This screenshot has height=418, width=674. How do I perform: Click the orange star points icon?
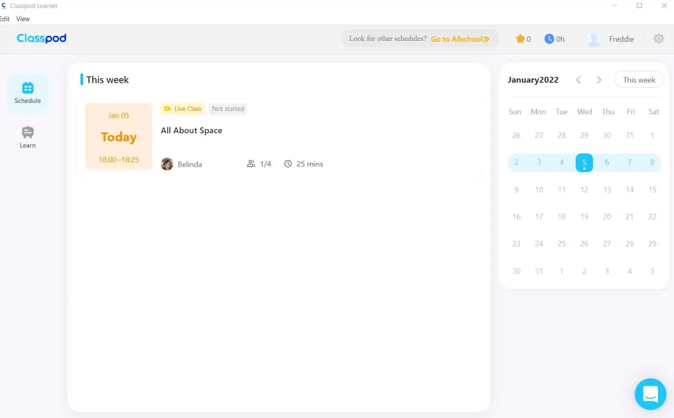click(520, 39)
